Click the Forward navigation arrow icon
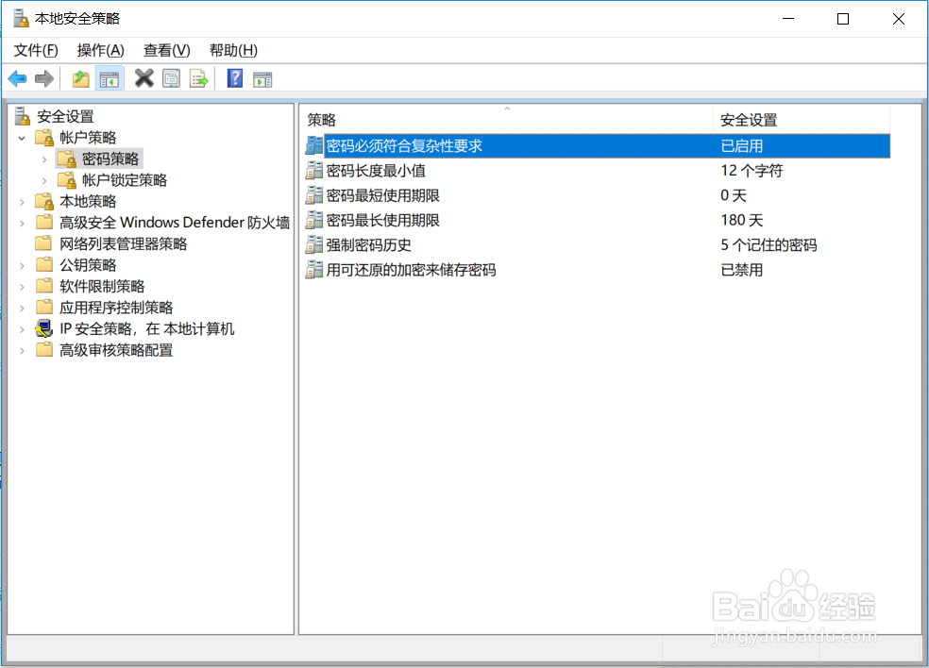The height and width of the screenshot is (668, 929). click(x=43, y=78)
